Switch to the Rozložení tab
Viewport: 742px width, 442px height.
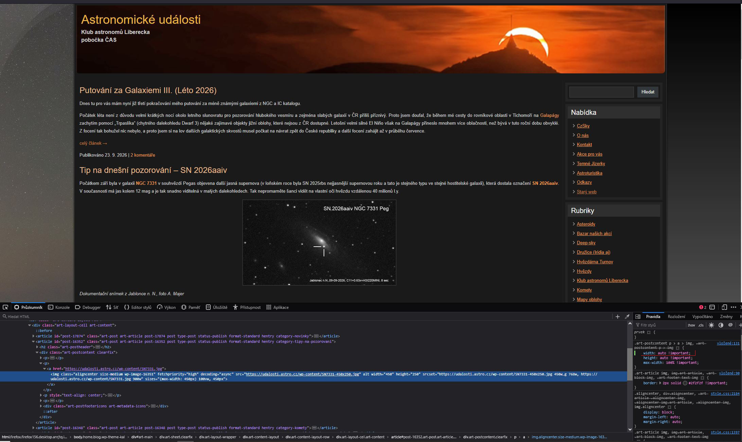[676, 317]
